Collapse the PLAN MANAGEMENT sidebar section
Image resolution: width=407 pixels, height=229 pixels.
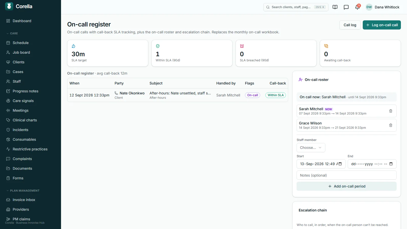(23, 191)
